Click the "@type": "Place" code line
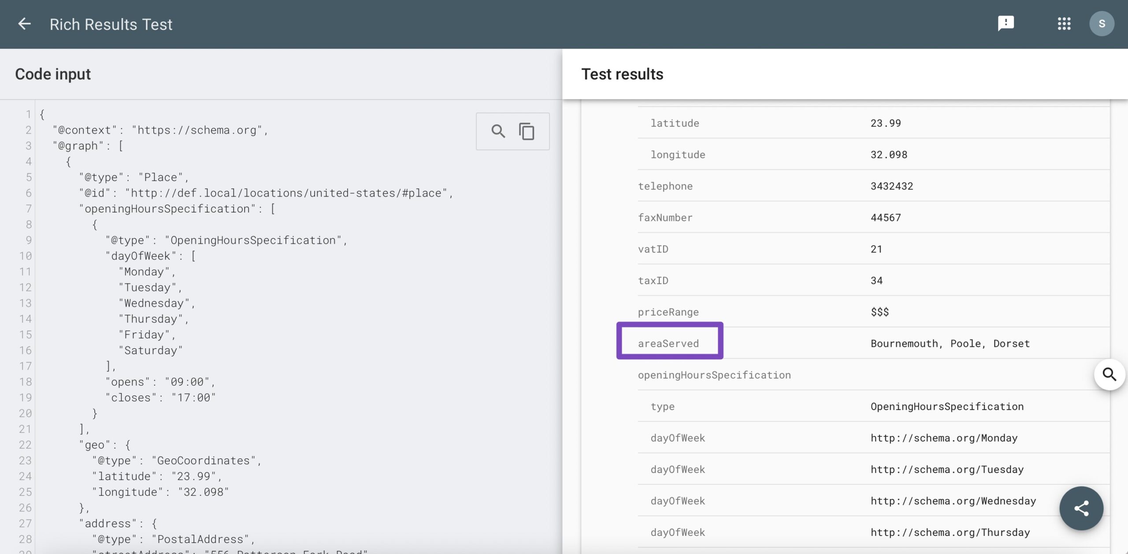1128x554 pixels. [134, 178]
